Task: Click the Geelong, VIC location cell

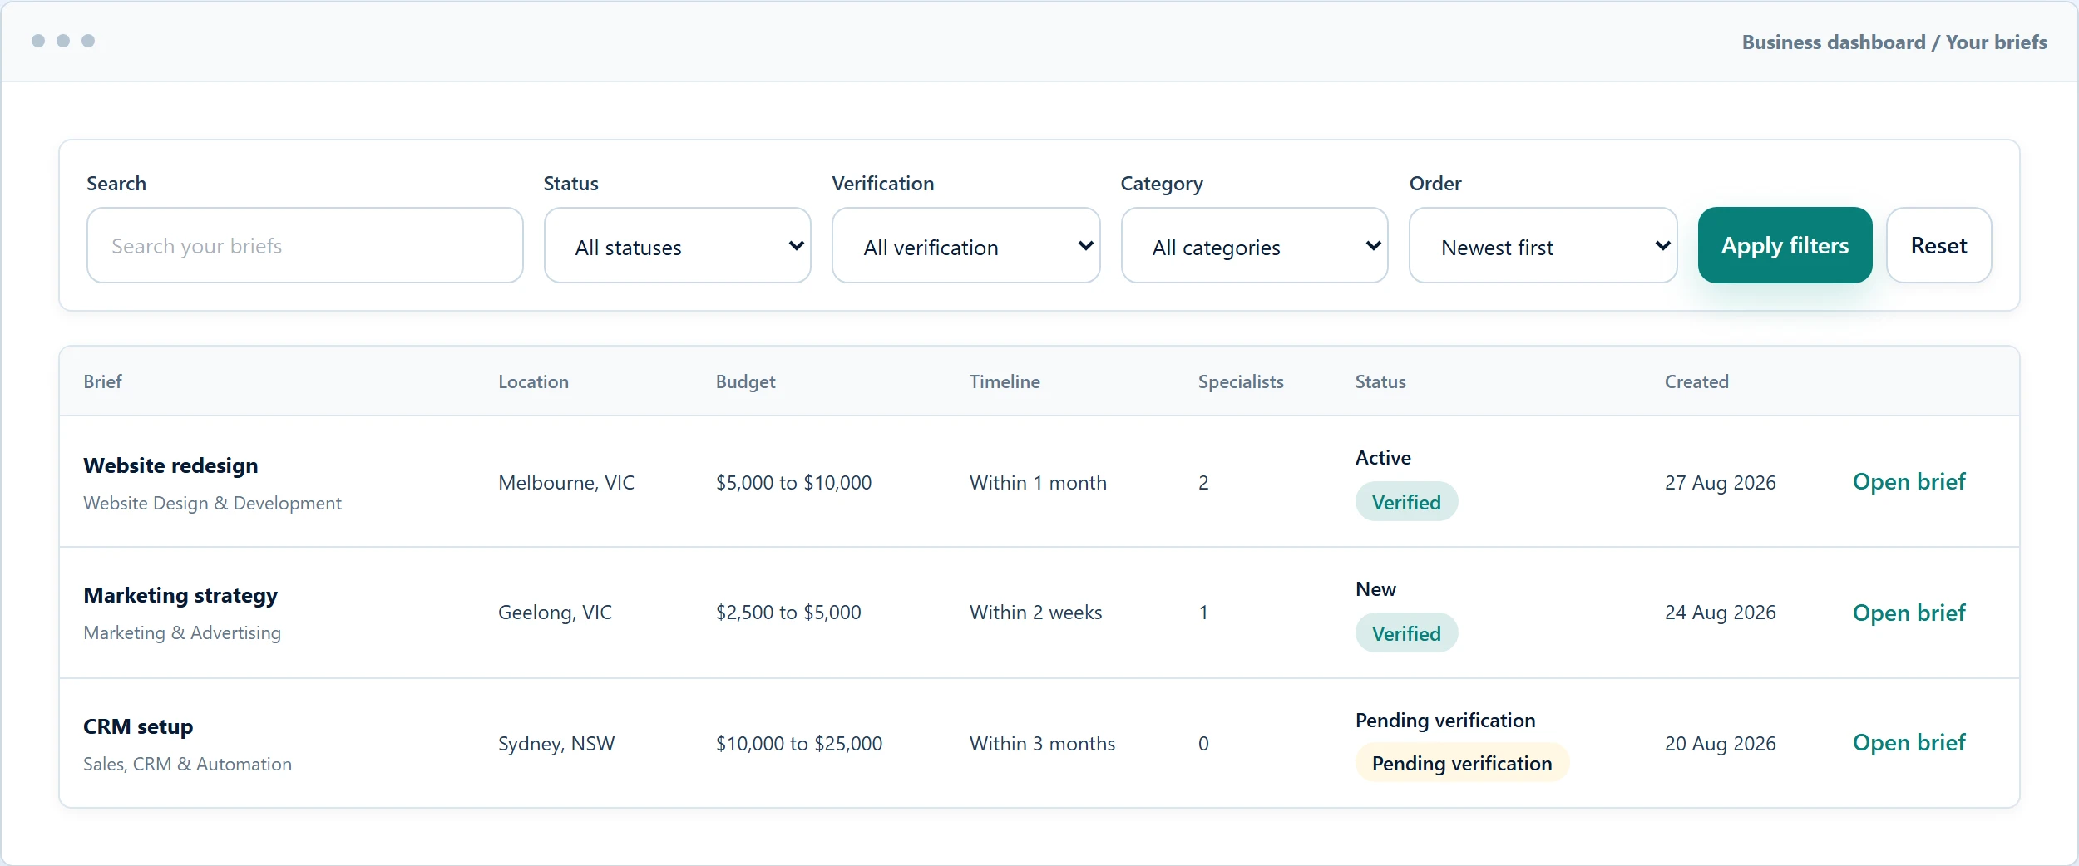Action: (555, 613)
